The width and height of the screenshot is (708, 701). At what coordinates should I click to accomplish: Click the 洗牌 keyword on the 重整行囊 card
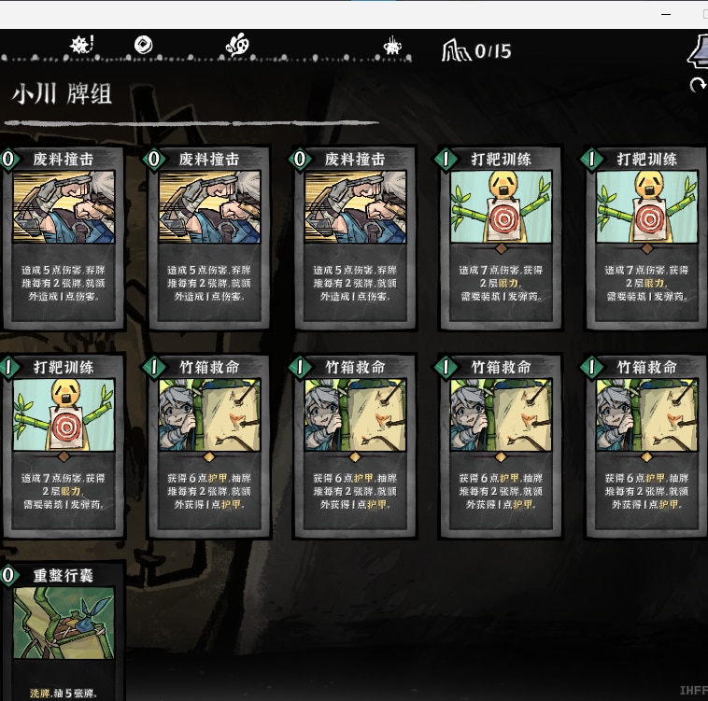tap(40, 693)
